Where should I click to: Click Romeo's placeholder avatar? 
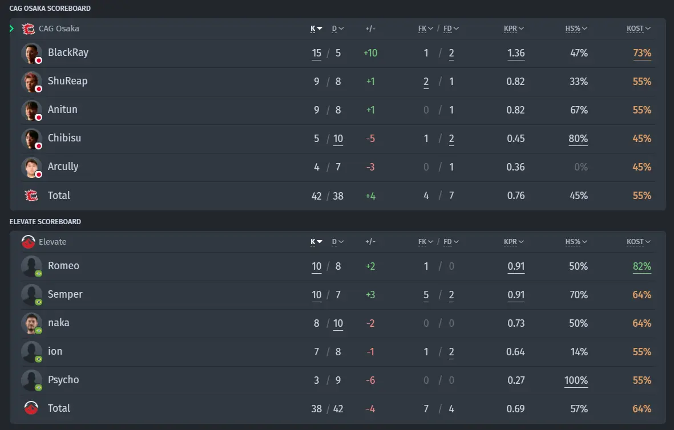[x=32, y=266]
